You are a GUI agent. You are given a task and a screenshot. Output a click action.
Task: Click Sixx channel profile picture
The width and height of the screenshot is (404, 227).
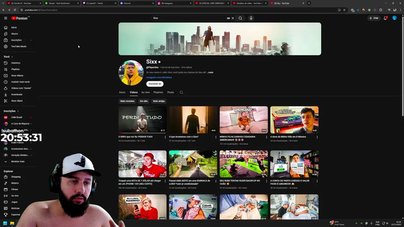131,73
